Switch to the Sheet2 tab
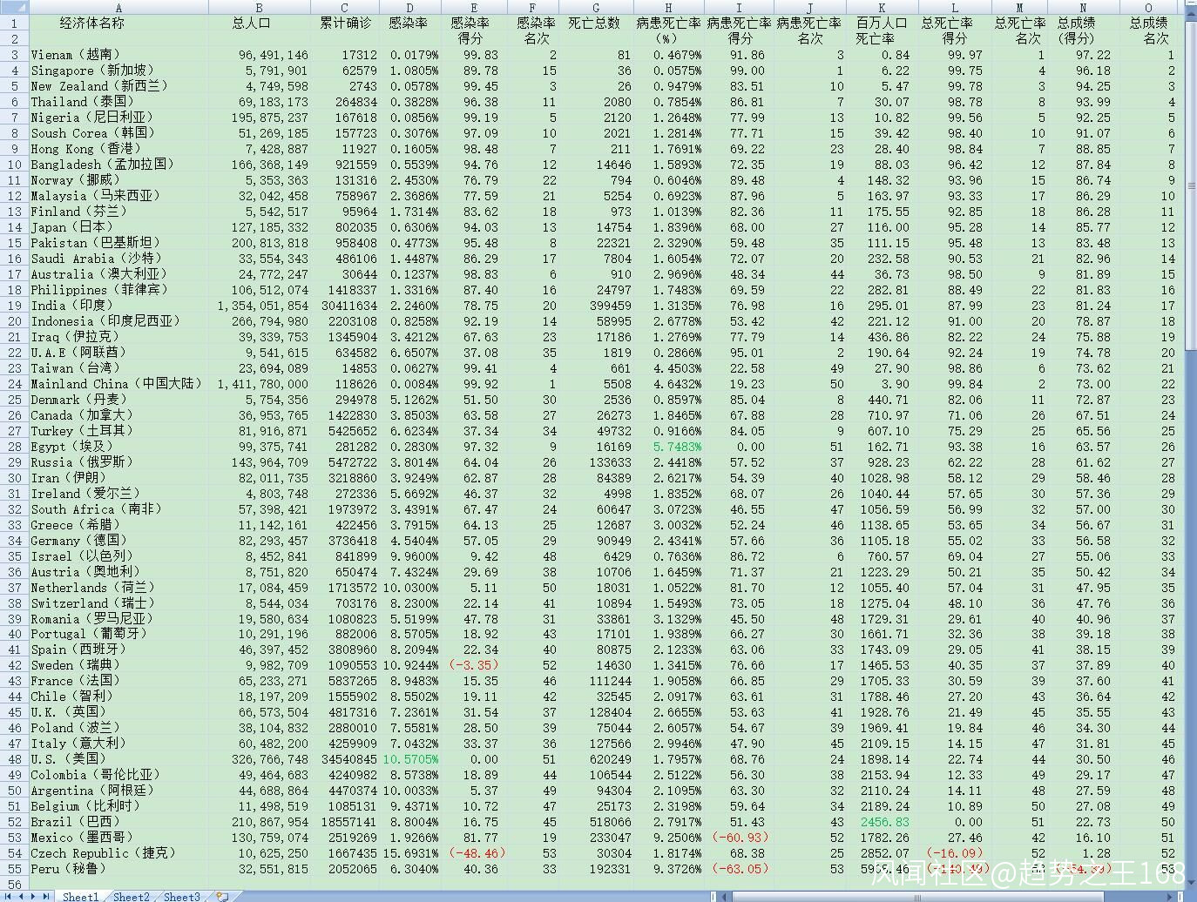The width and height of the screenshot is (1197, 902). click(131, 896)
